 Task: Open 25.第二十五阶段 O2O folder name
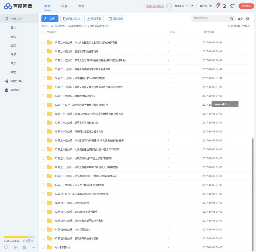91,60
